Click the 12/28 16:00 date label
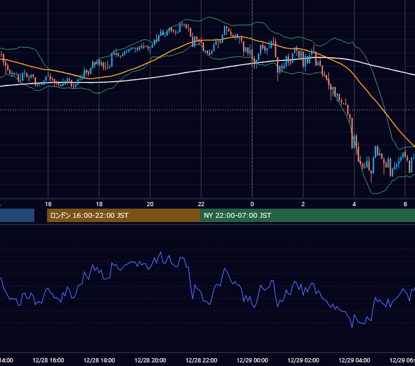Viewport: 415px width, 366px height. pyautogui.click(x=48, y=360)
